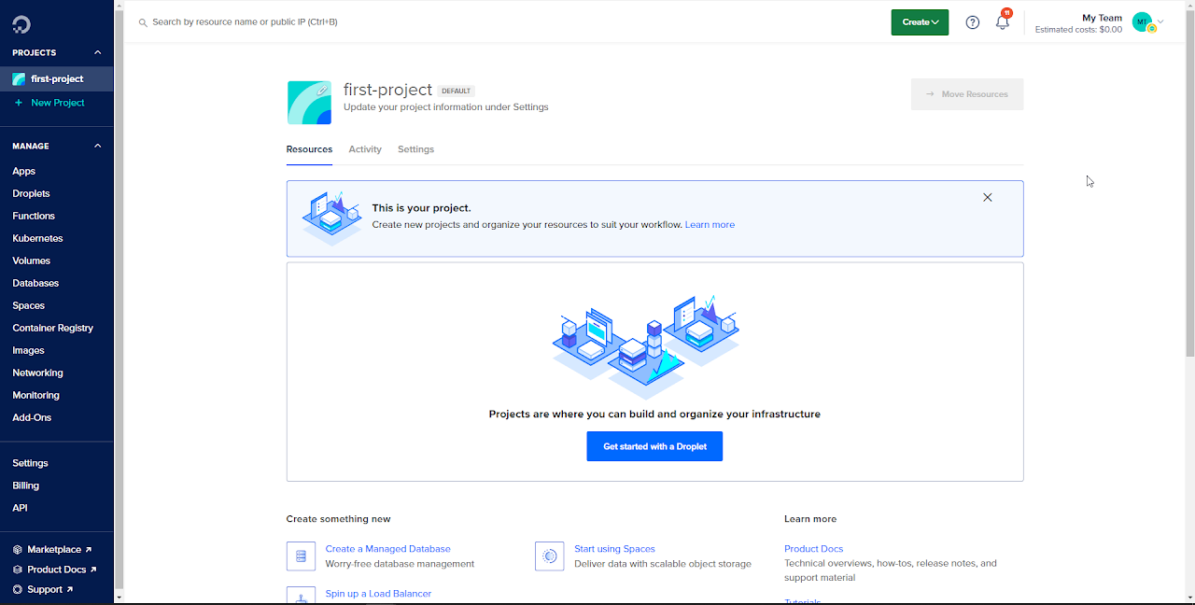Open Images in the sidebar

click(28, 351)
